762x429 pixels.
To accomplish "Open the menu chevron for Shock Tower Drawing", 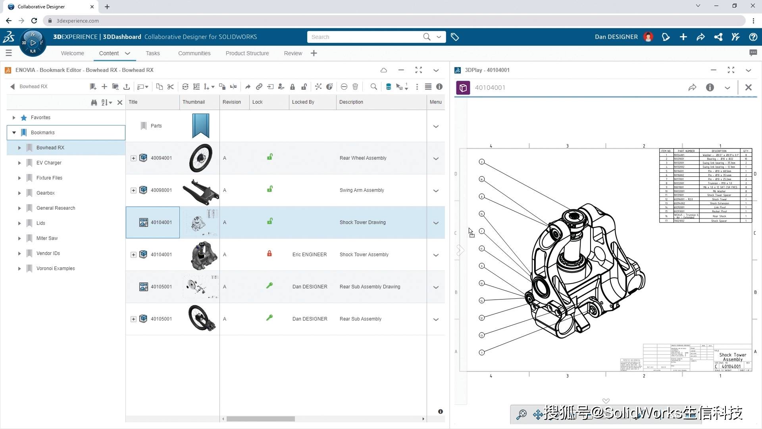I will (436, 223).
